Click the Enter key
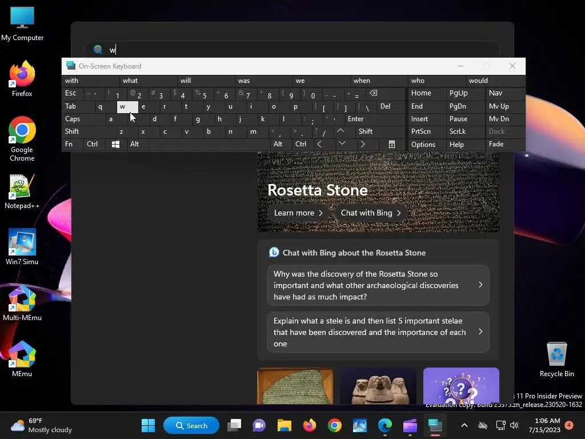This screenshot has height=439, width=585. [x=375, y=119]
